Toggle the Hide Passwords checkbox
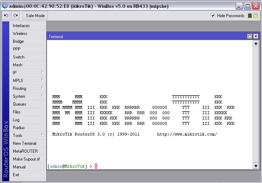Screen dimensions: 262x183 coord(213,16)
